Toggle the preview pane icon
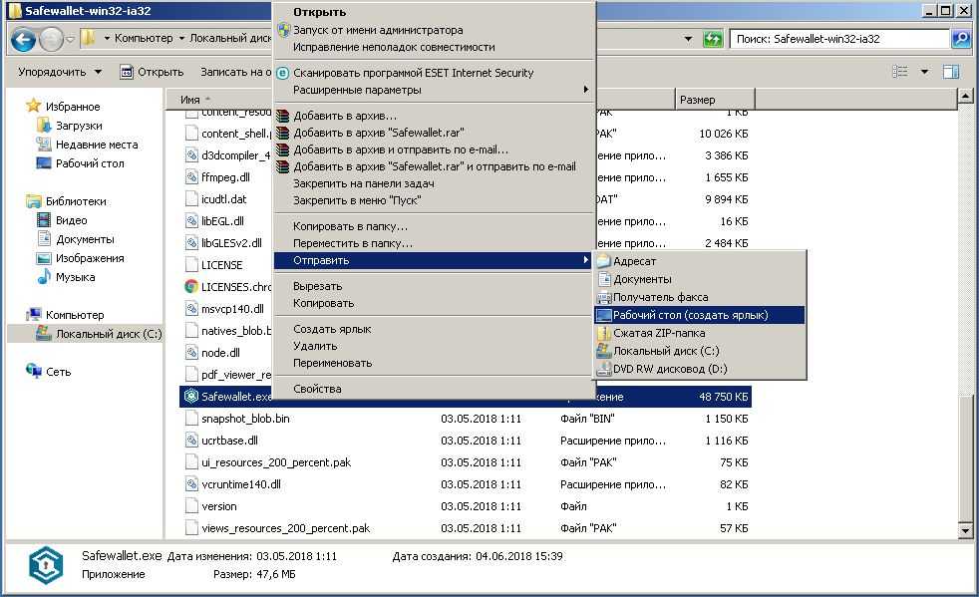This screenshot has width=979, height=597. [x=951, y=72]
